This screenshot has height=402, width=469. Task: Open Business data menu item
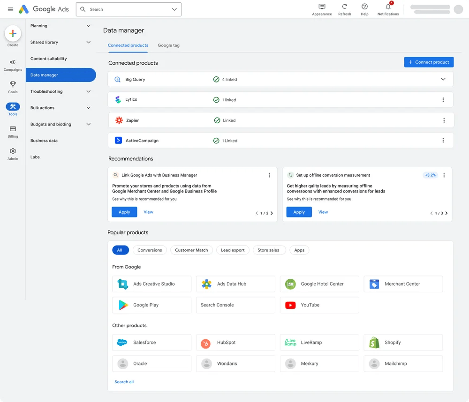click(44, 141)
